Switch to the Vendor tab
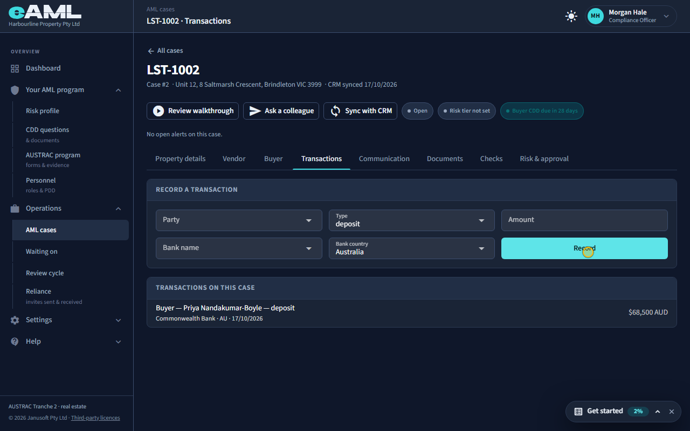The height and width of the screenshot is (431, 690). [234, 159]
